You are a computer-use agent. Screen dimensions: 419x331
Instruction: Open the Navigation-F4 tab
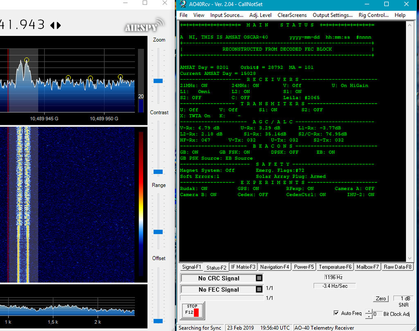275,267
